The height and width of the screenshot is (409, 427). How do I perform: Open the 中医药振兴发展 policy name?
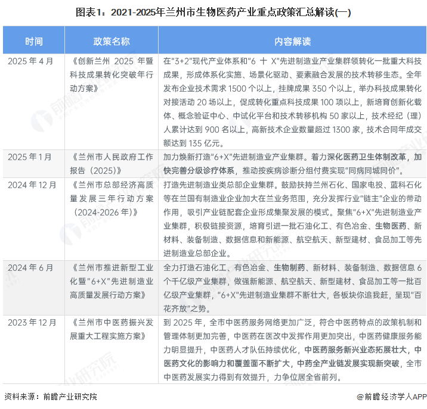point(112,329)
